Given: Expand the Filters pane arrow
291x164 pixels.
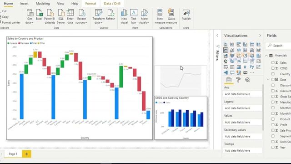Looking at the screenshot, I should coord(217,36).
